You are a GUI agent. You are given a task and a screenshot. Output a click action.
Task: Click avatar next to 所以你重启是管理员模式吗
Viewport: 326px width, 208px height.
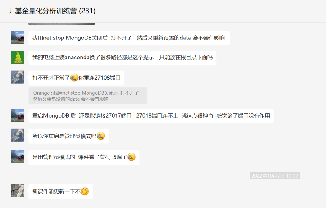pyautogui.click(x=18, y=135)
